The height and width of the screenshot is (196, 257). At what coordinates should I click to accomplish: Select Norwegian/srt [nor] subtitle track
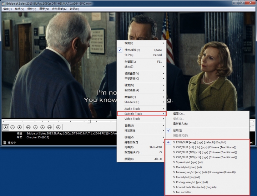[207, 172]
